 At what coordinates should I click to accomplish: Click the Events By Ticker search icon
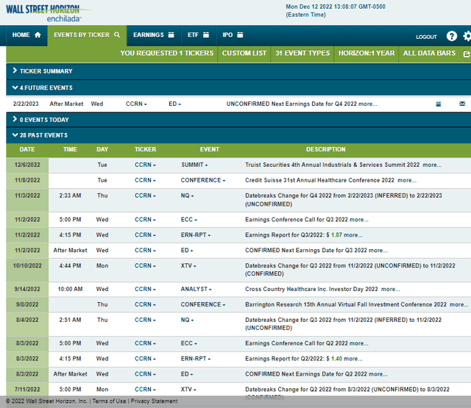(x=117, y=35)
